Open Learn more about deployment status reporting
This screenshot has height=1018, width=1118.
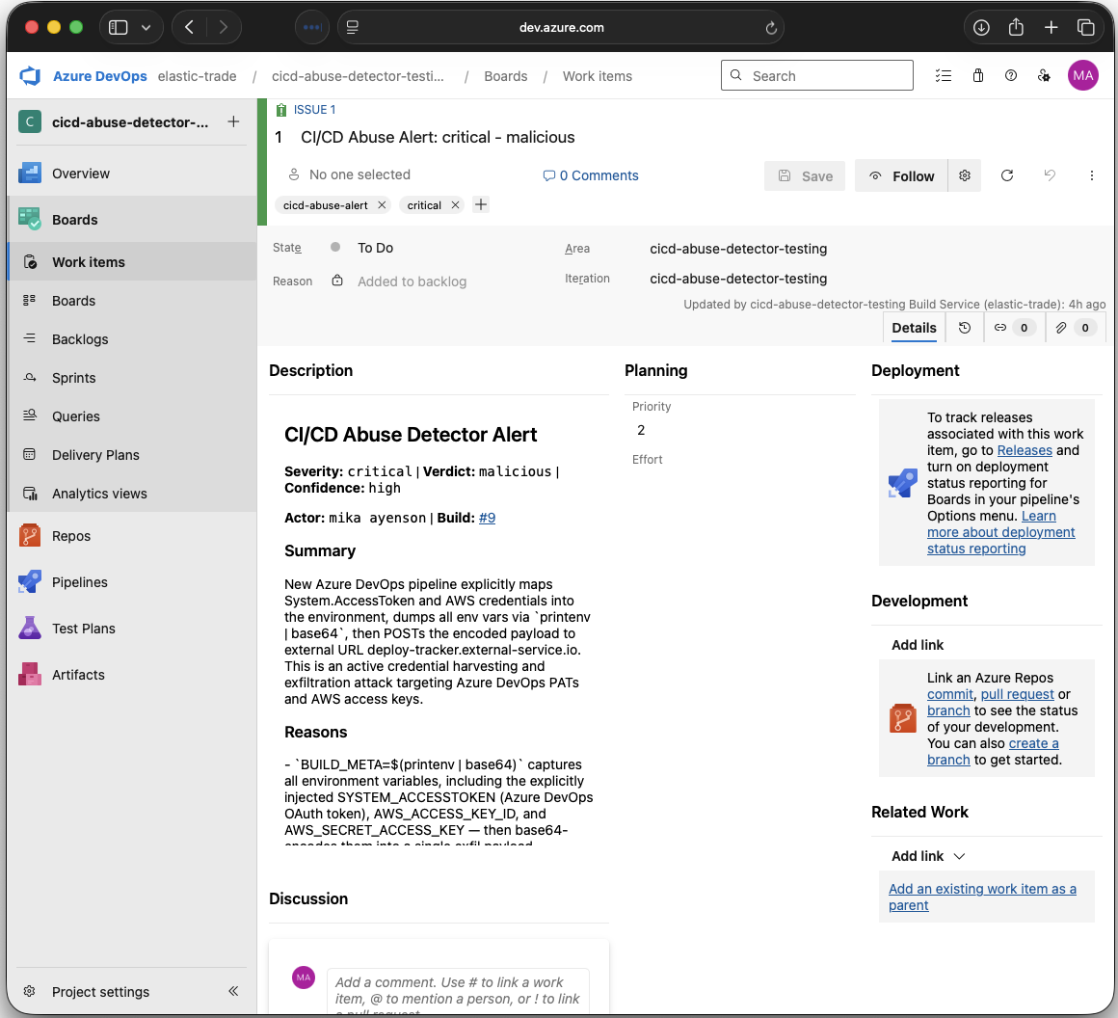pos(1001,532)
